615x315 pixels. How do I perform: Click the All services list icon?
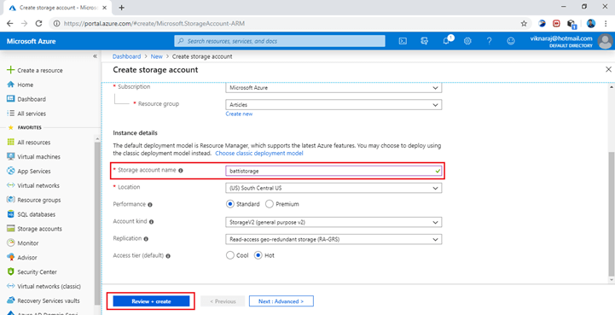[x=11, y=114]
